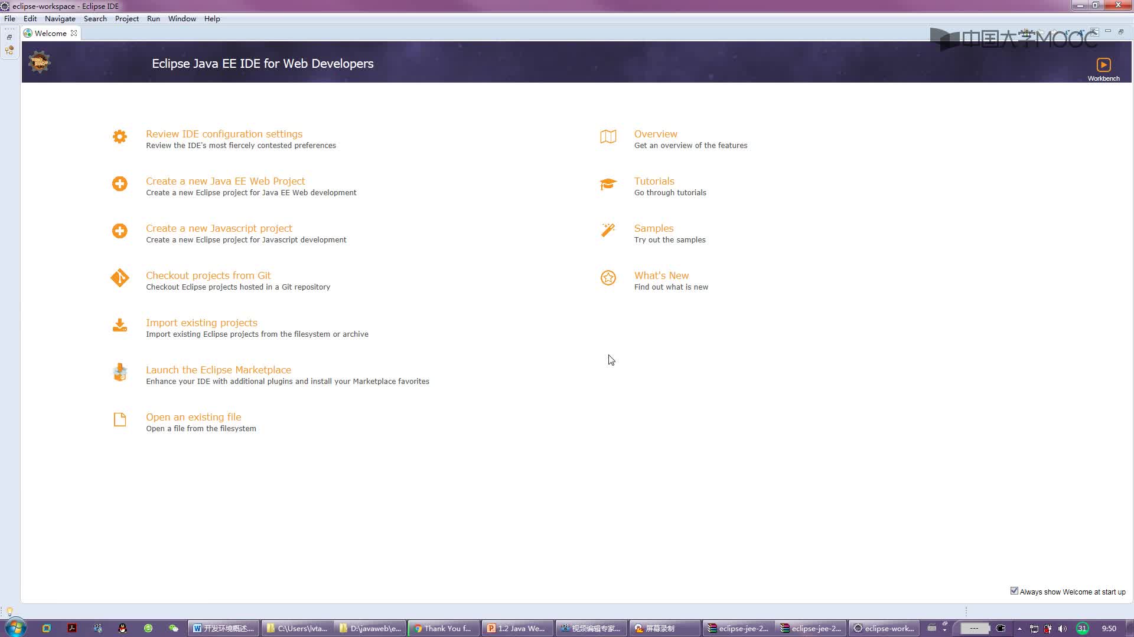Open the Samples link
This screenshot has width=1134, height=637.
coord(653,228)
